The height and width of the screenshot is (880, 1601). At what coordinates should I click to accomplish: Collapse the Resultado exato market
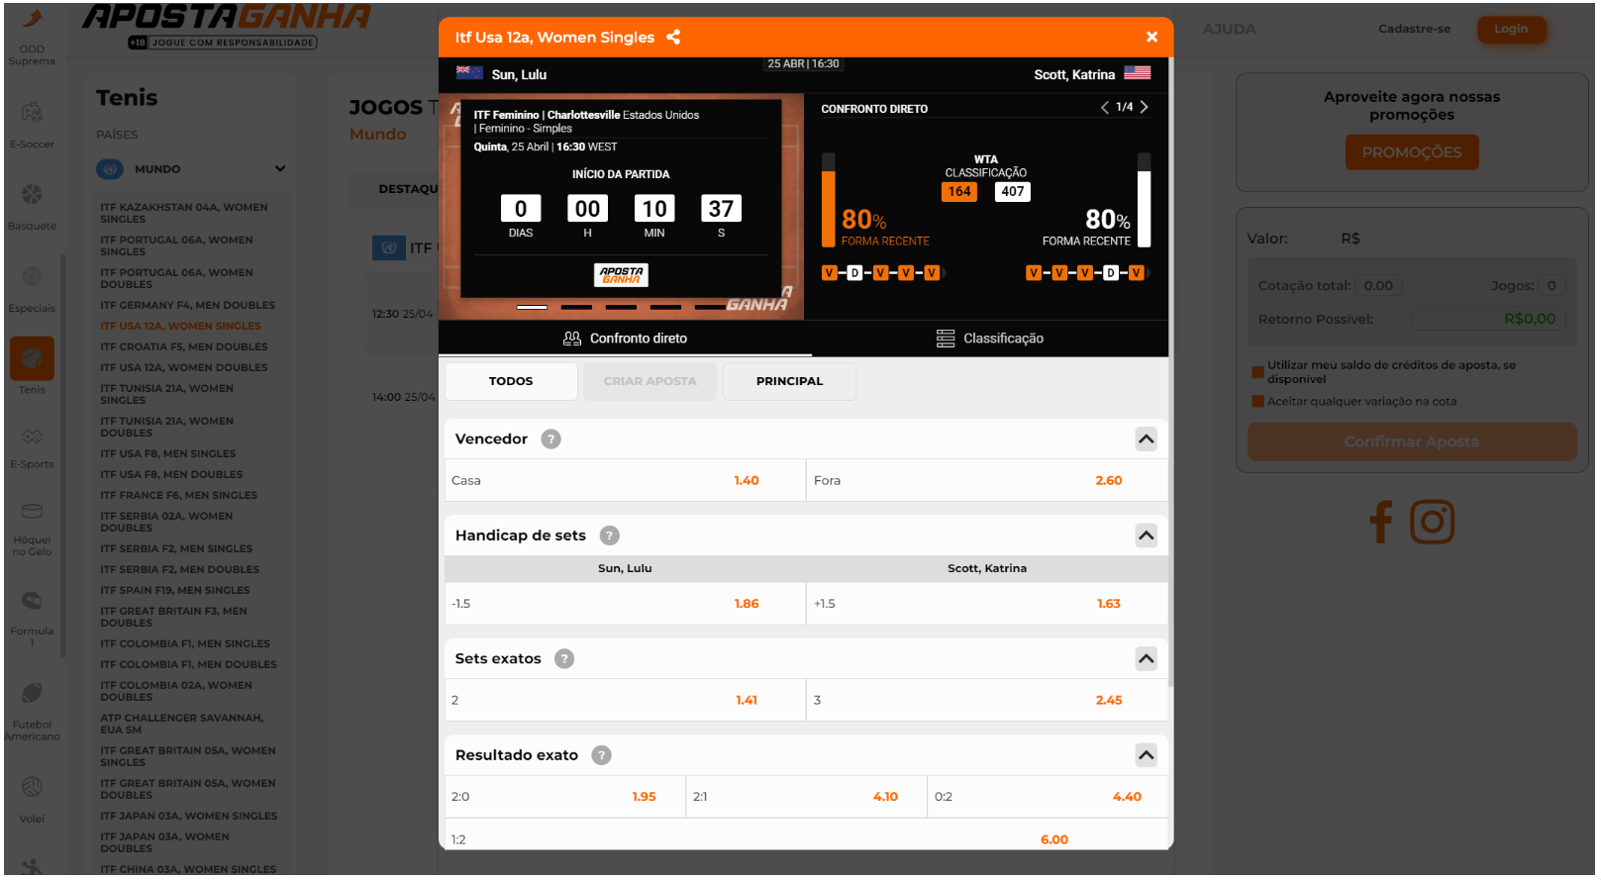1146,755
